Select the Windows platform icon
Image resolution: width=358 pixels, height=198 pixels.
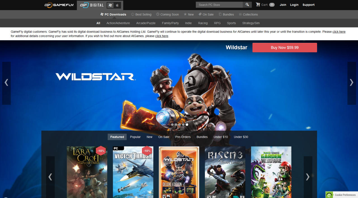point(110,5)
